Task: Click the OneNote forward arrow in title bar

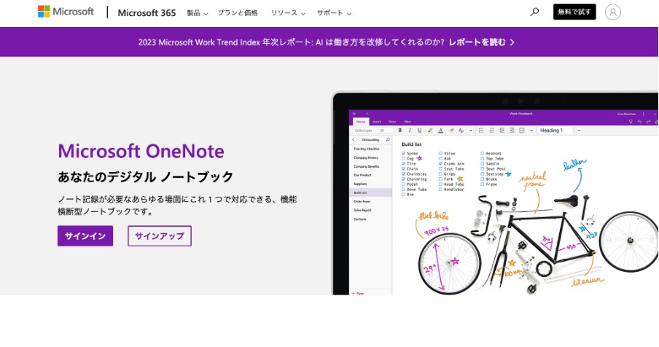Action: 367,114
